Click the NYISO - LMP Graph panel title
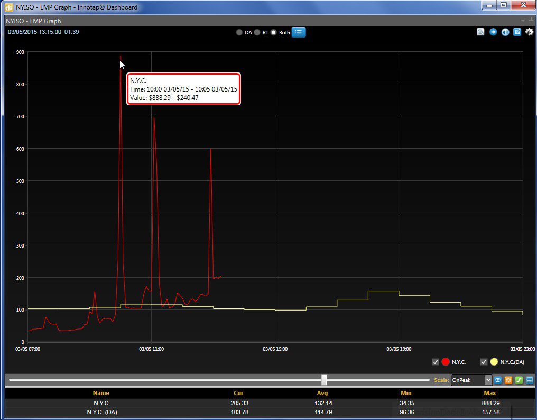The height and width of the screenshot is (420, 537). (33, 21)
